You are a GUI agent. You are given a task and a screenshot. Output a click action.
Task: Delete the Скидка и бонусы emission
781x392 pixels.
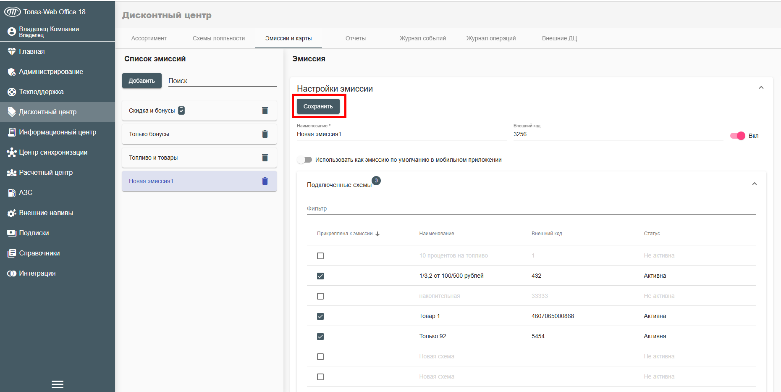(x=265, y=110)
